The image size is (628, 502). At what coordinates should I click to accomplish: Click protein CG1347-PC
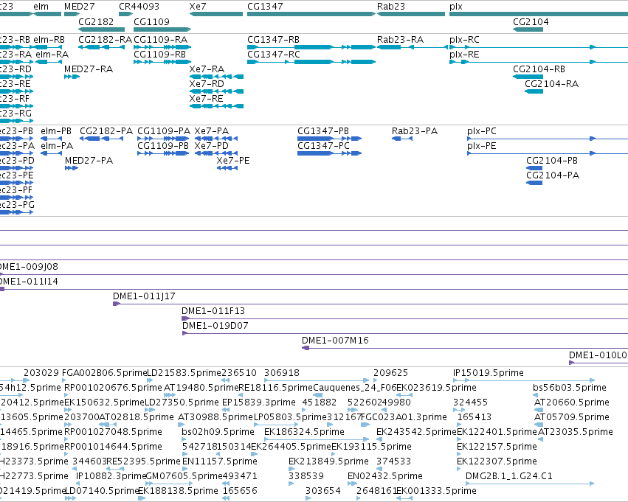click(329, 153)
